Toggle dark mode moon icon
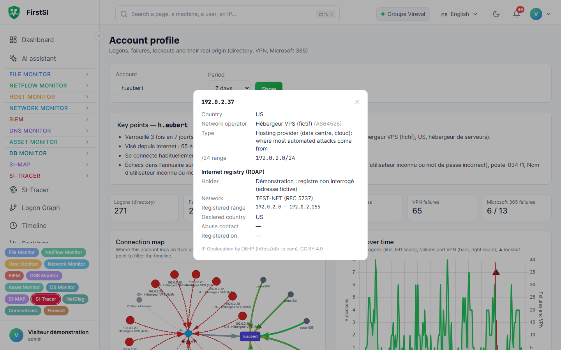561x350 pixels. click(x=496, y=14)
